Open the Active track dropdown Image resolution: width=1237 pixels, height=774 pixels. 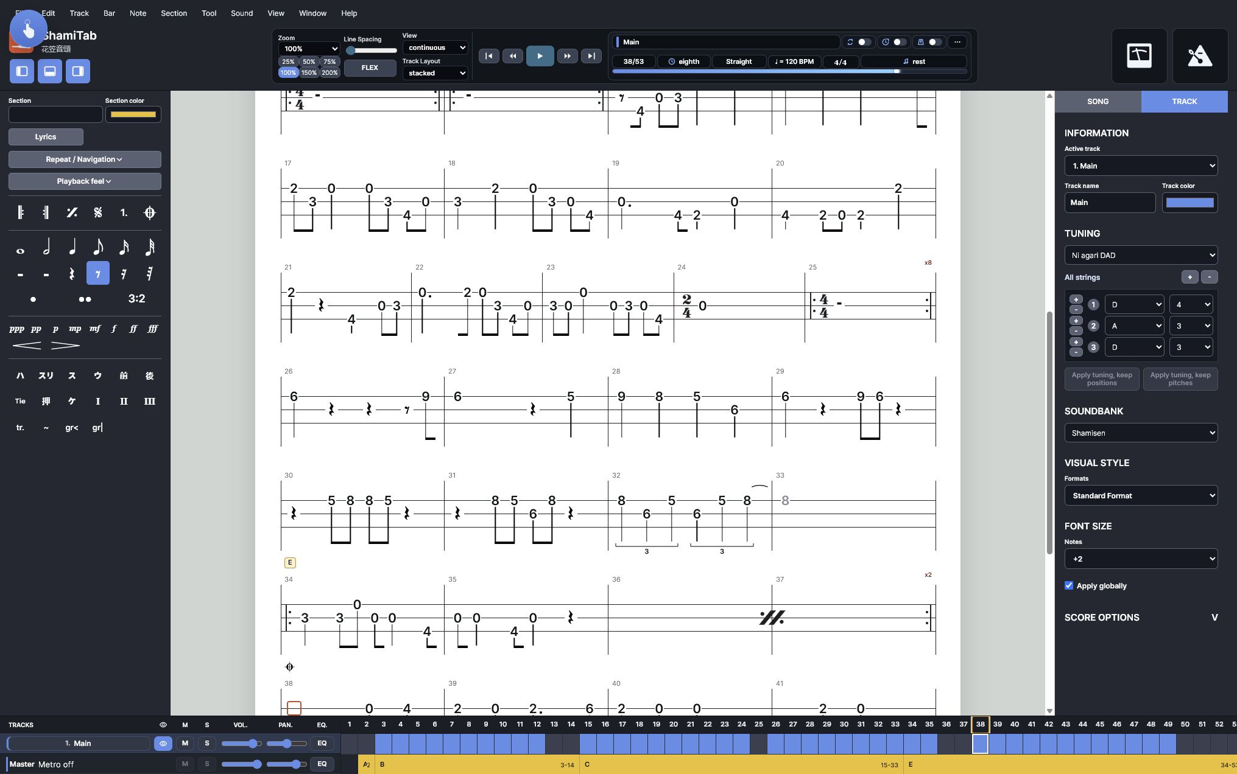(1141, 166)
